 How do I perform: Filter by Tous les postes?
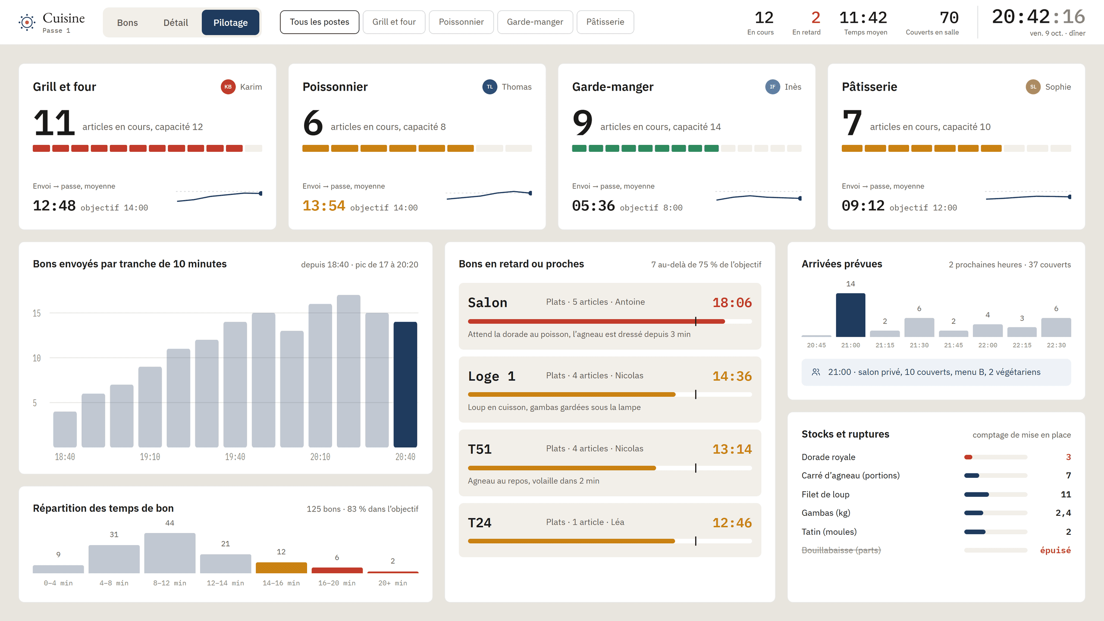point(320,22)
